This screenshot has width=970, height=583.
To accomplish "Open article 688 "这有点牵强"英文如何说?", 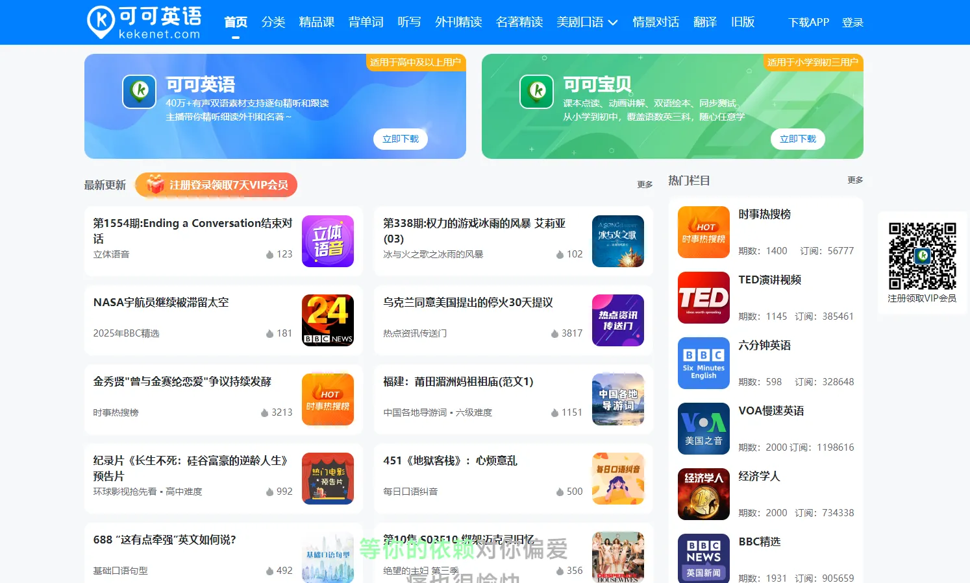I will 165,540.
